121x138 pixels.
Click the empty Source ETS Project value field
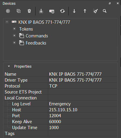(83, 92)
